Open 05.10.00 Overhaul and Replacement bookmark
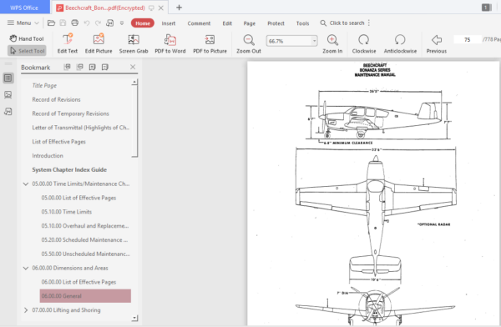The image size is (501, 327). click(x=85, y=226)
